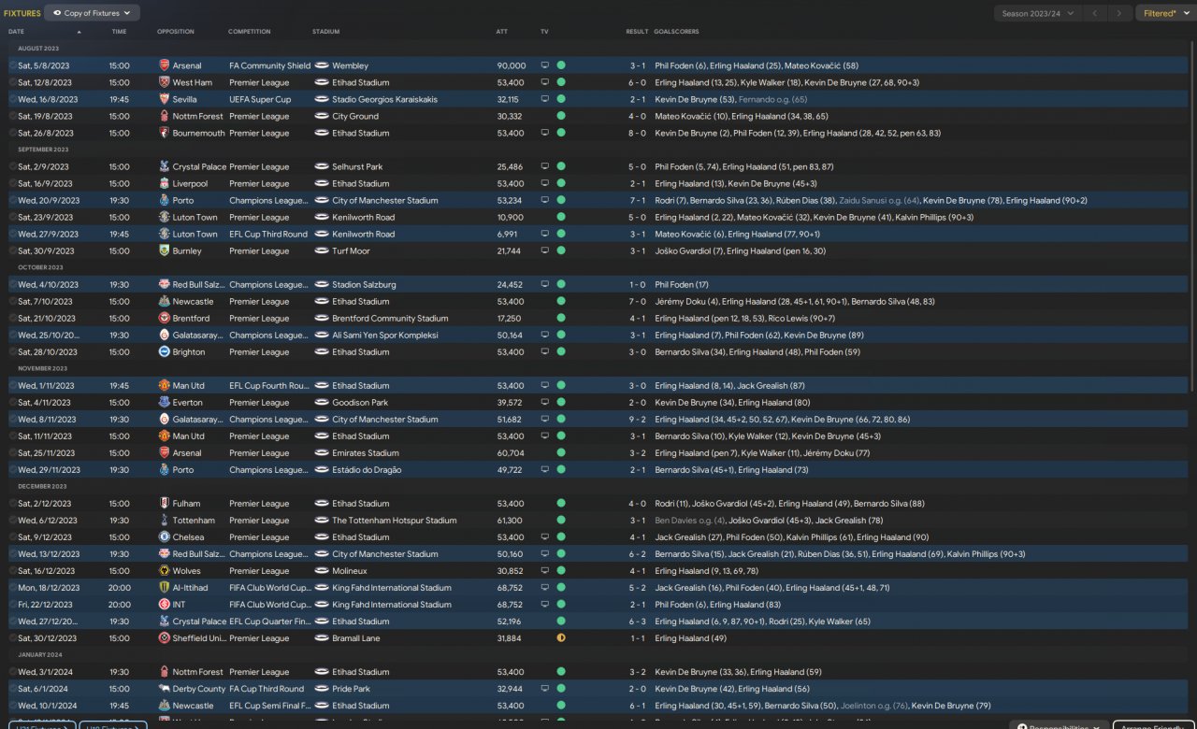The height and width of the screenshot is (729, 1197).
Task: Click the stadium icon beside Molineux
Action: tap(322, 571)
